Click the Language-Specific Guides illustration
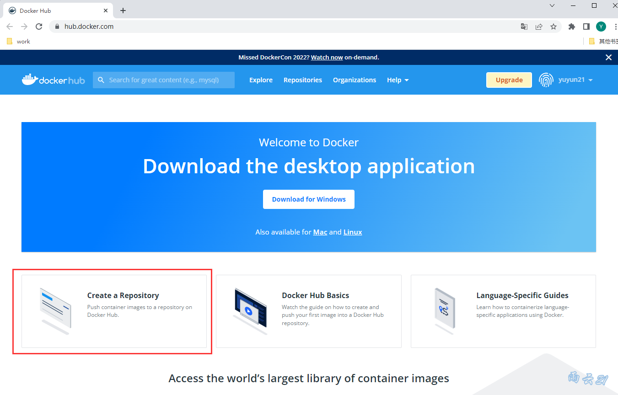Screen dimensions: 618x395 [x=444, y=311]
